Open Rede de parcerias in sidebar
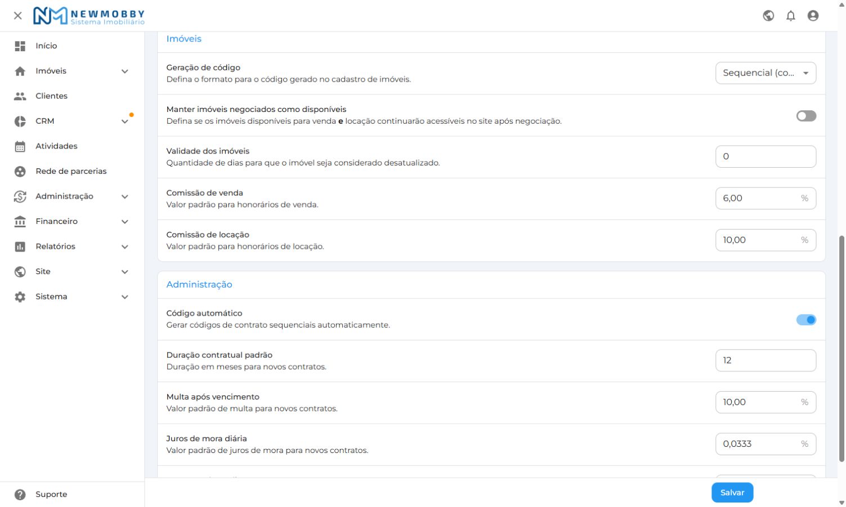The width and height of the screenshot is (846, 507). (x=72, y=172)
